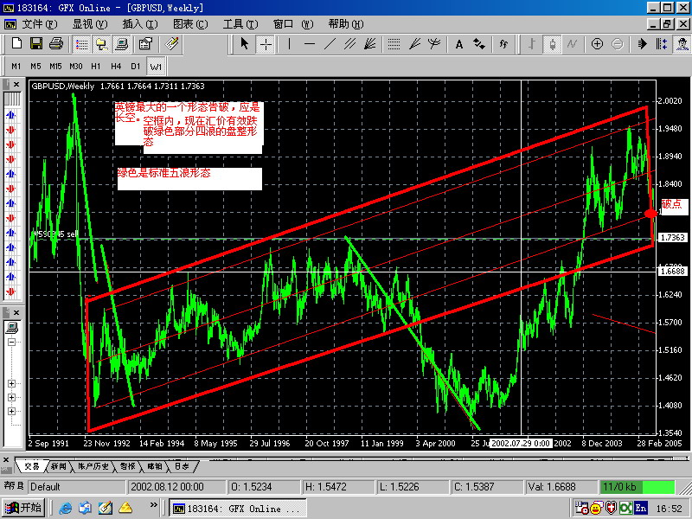Select the 交易 terminal tab
Viewport: 692px width, 519px height.
[31, 466]
